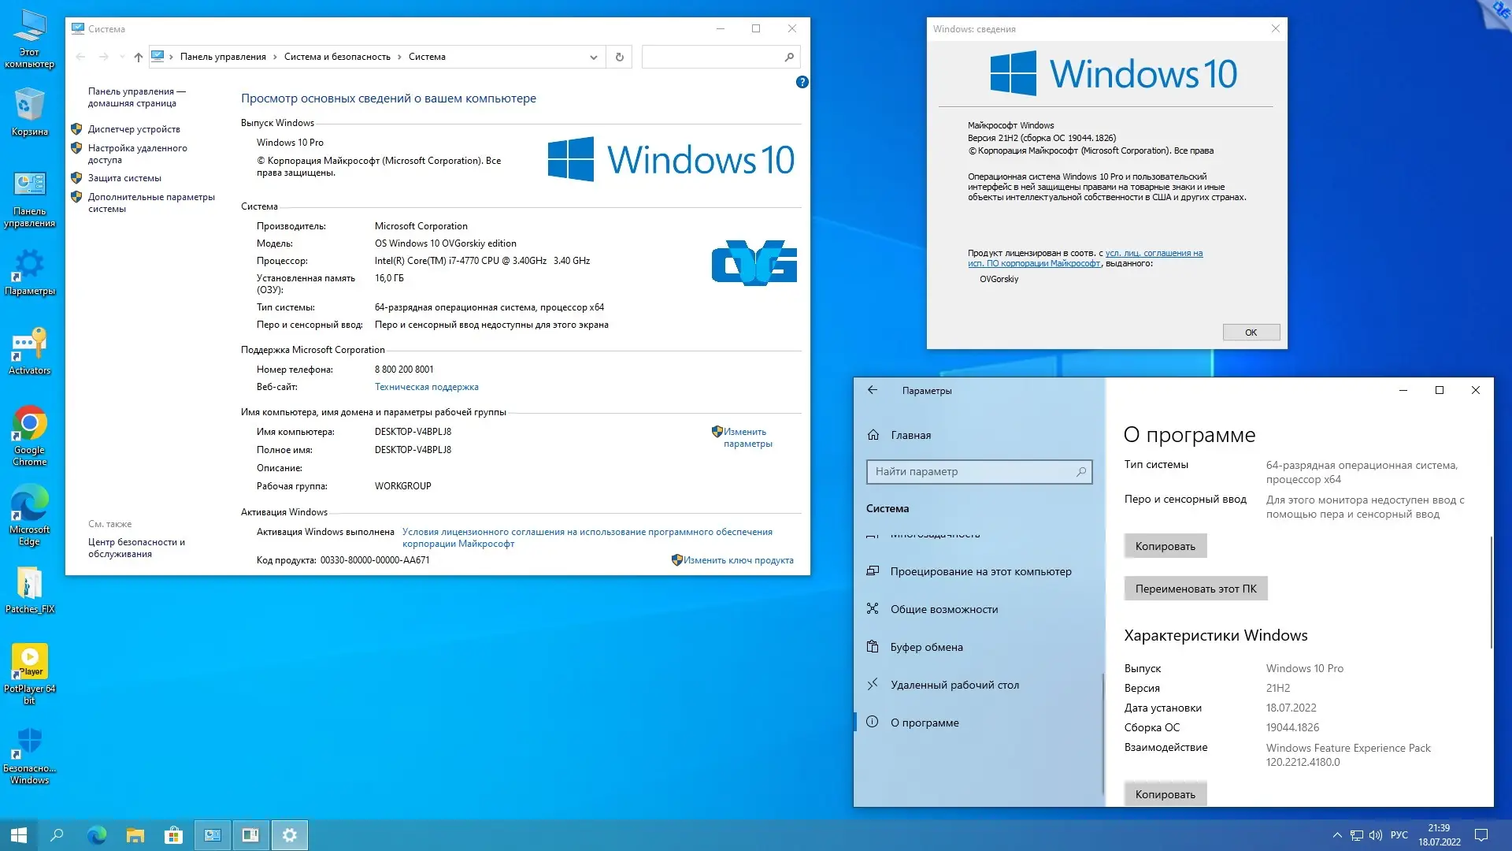The image size is (1512, 851).
Task: Click the volume icon in system tray
Action: click(1376, 835)
